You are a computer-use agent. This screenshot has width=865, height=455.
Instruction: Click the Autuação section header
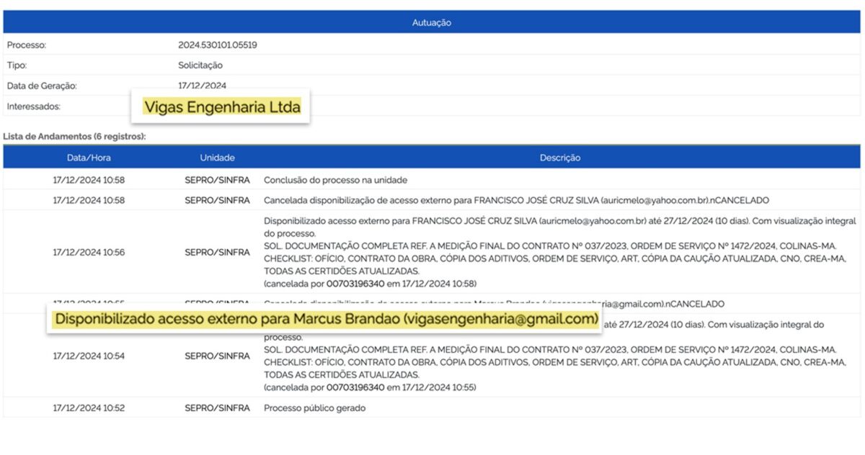pyautogui.click(x=432, y=22)
